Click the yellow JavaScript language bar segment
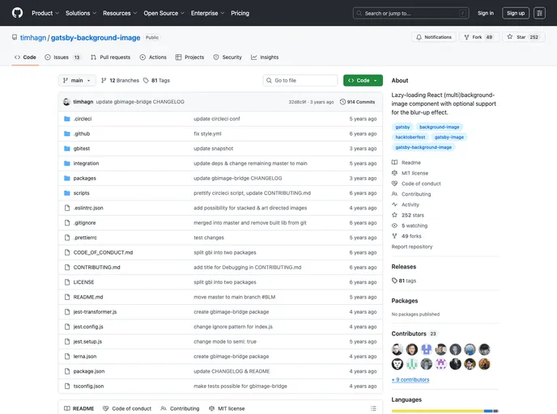This screenshot has width=557, height=414. pyautogui.click(x=437, y=411)
